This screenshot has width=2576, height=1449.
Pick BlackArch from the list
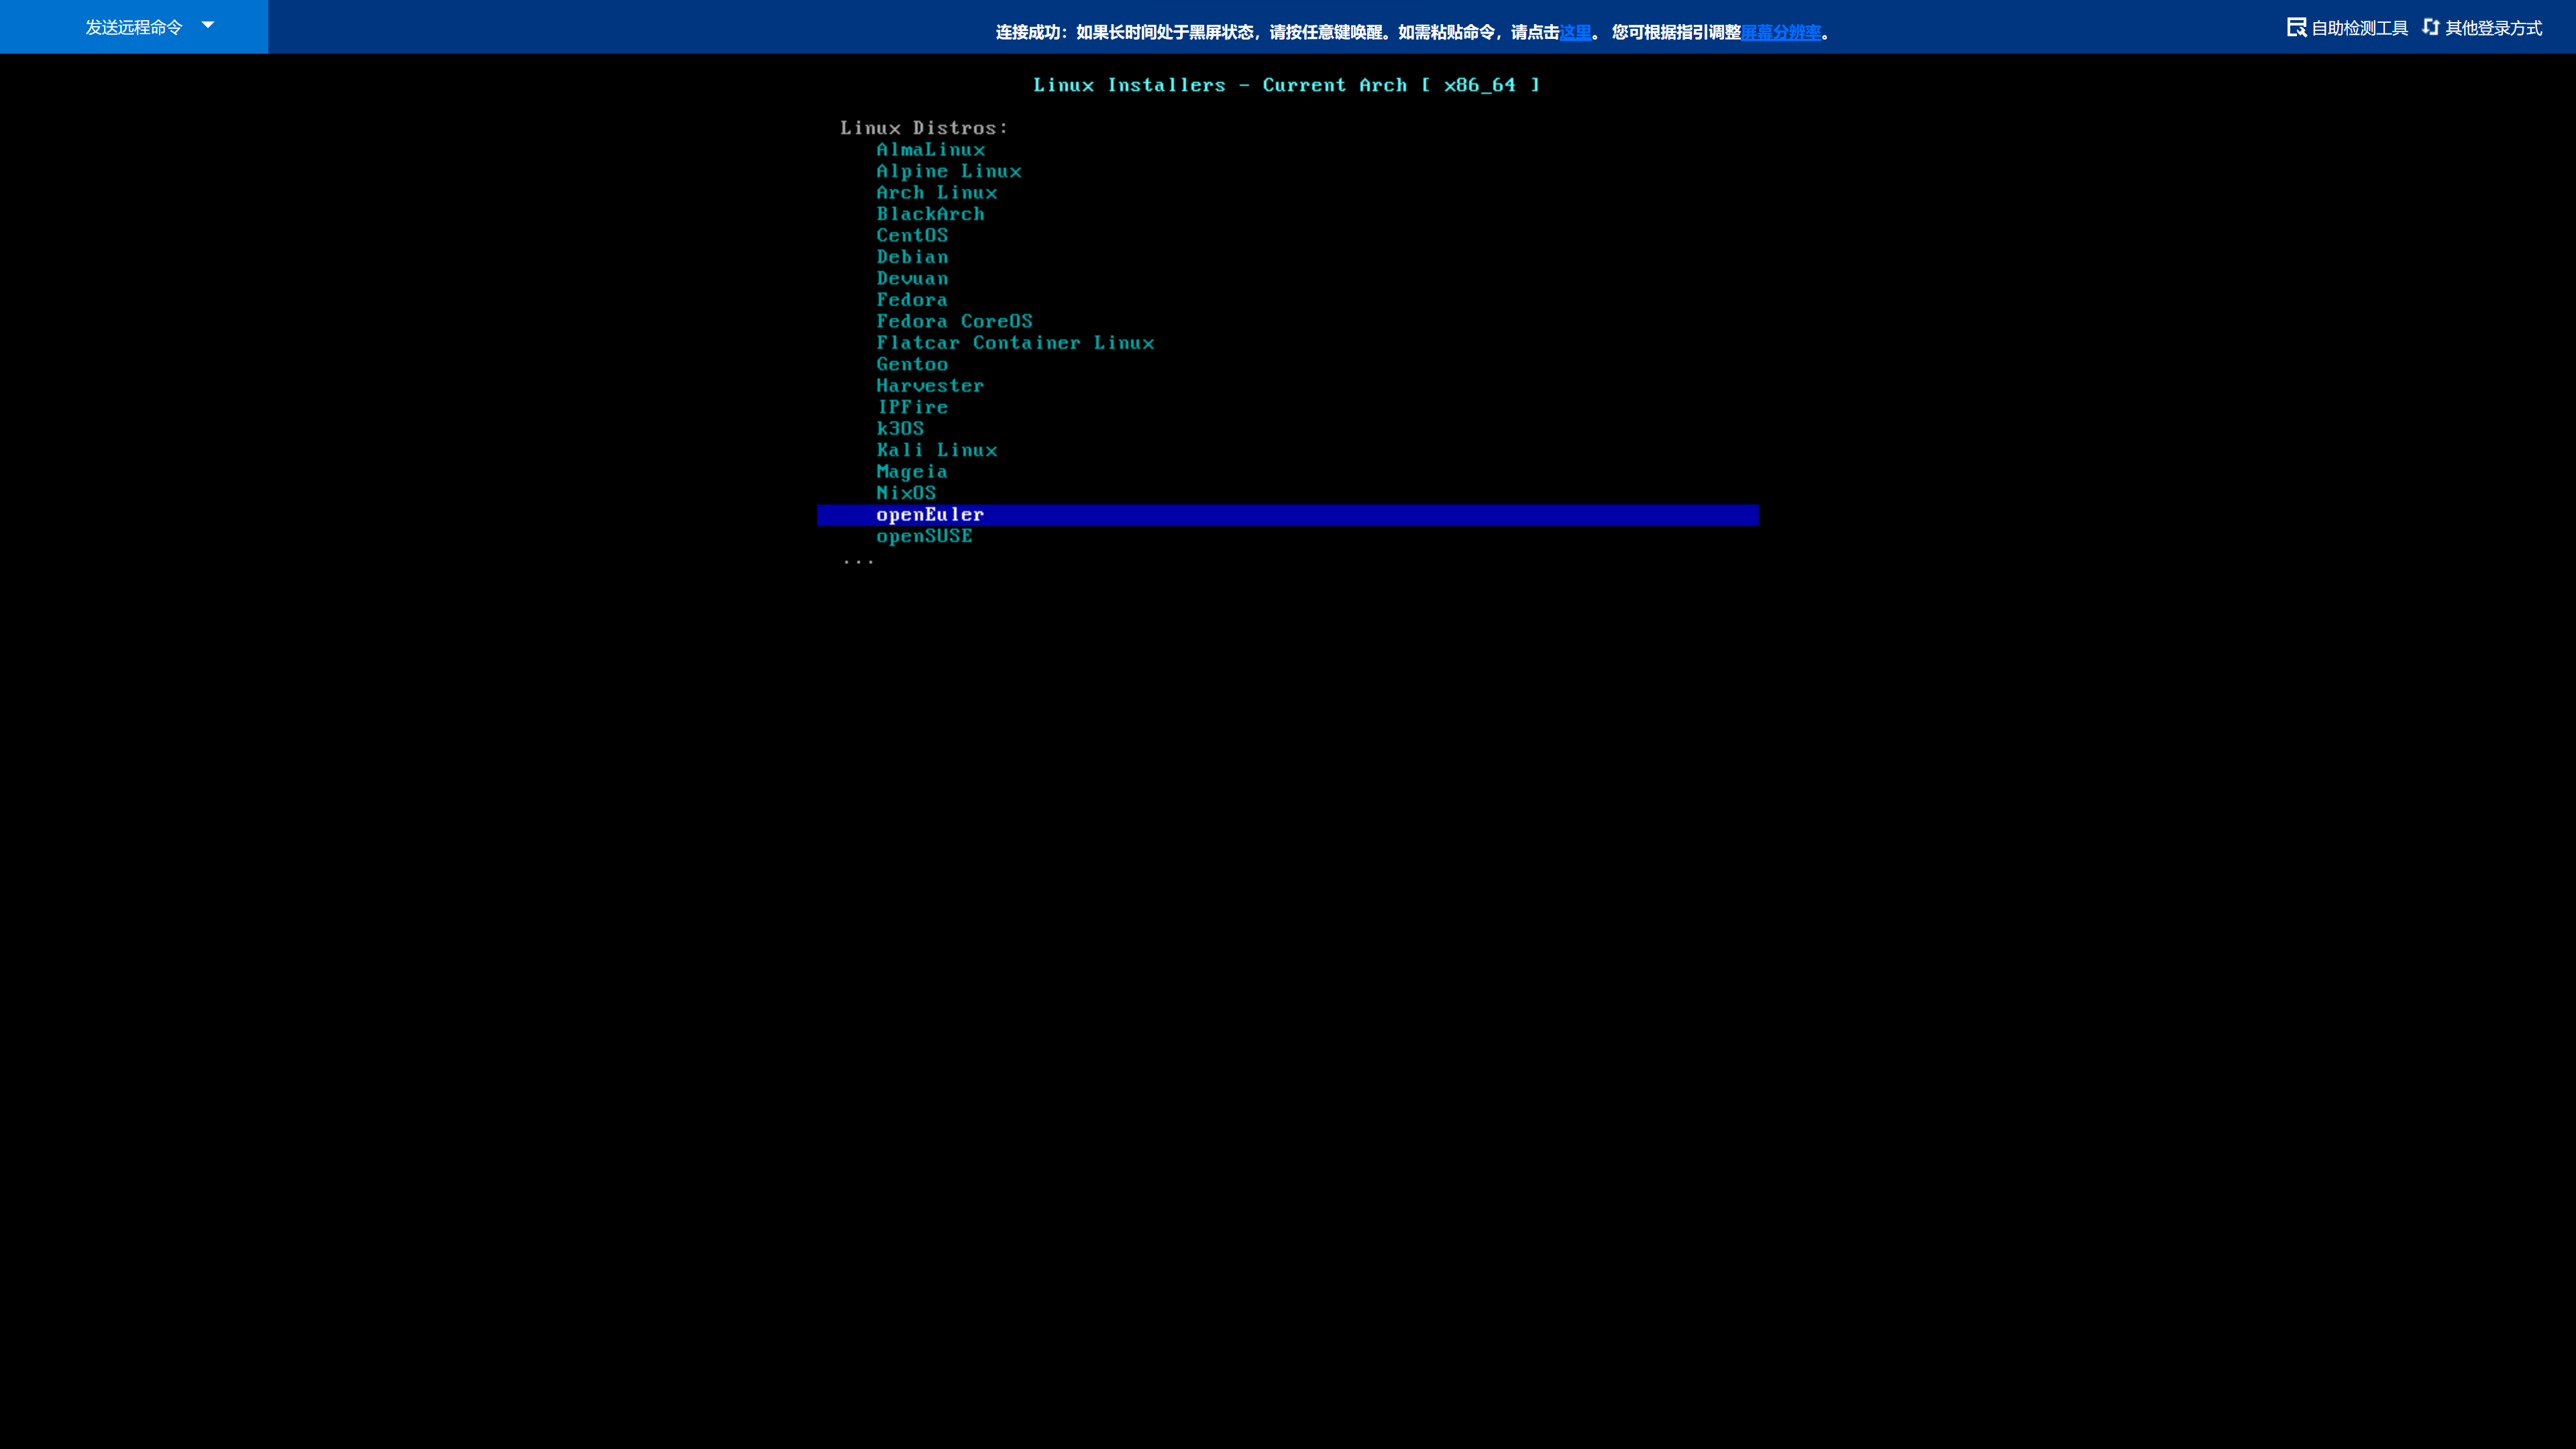click(x=930, y=214)
